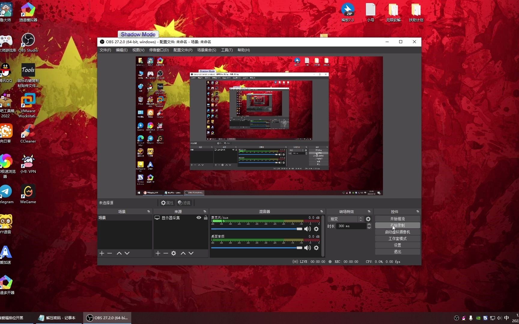Click the OBS preview canvas
The width and height of the screenshot is (519, 324).
click(x=259, y=126)
